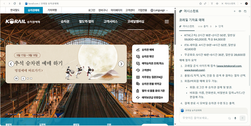Open the 승차권 main navigation menu
251x126 pixels.
(x=65, y=21)
